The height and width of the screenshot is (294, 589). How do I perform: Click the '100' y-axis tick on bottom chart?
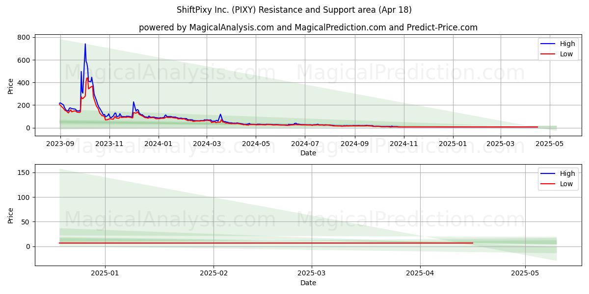pyautogui.click(x=25, y=197)
